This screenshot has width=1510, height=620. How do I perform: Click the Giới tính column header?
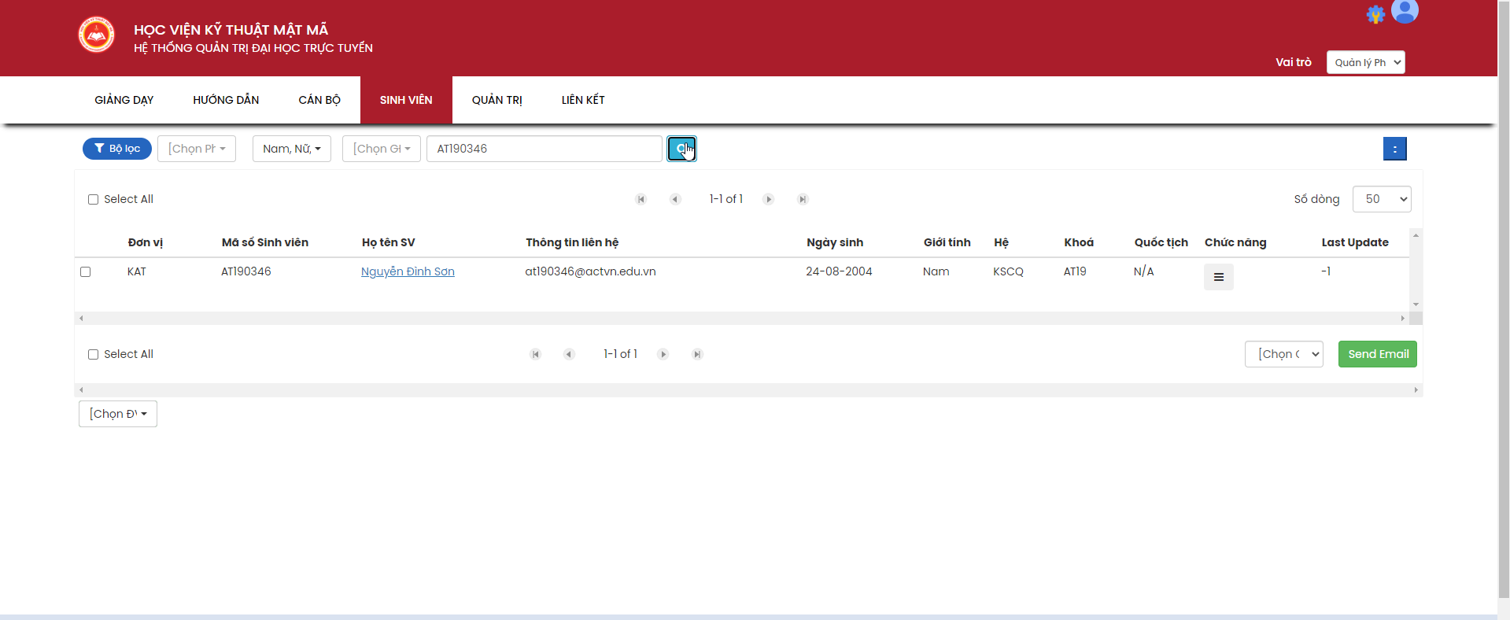tap(947, 242)
